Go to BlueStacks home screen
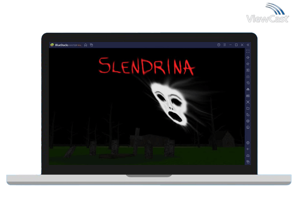 coord(86,45)
